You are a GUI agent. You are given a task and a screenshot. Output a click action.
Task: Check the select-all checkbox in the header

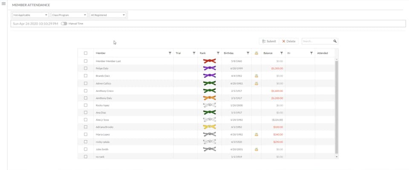pyautogui.click(x=86, y=53)
